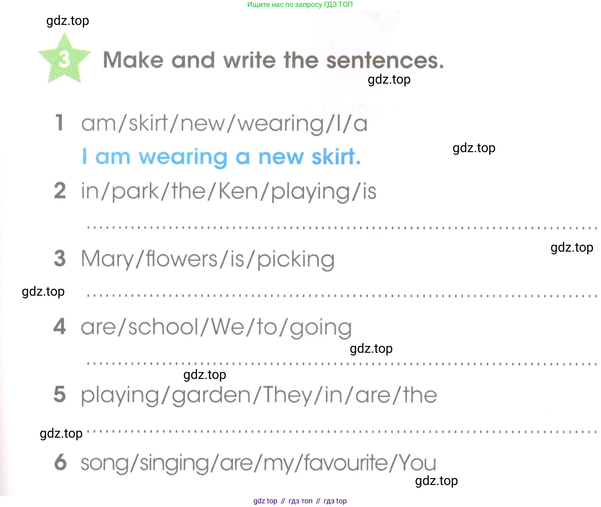Click the item number 6 beside 'song/singing'
The width and height of the screenshot is (601, 507).
(60, 463)
